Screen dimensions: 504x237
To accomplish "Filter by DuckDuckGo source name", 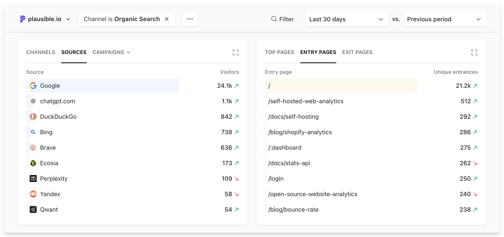I will [58, 117].
